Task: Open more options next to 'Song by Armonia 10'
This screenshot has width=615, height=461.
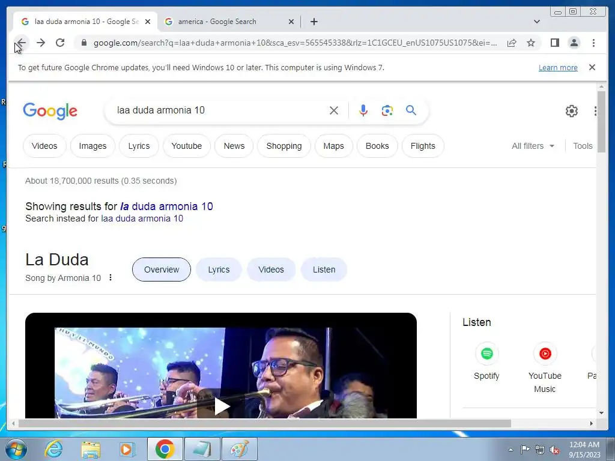Action: coord(111,277)
